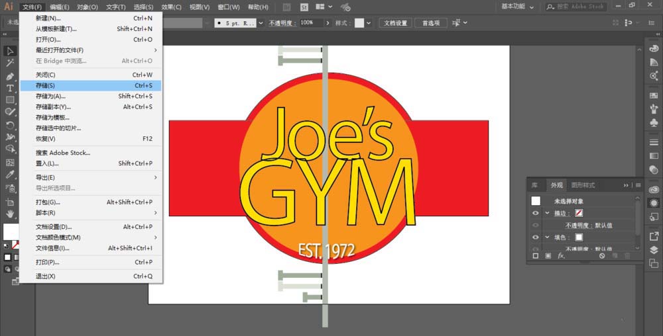The width and height of the screenshot is (663, 336).
Task: Click the 首选项 button
Action: pyautogui.click(x=431, y=23)
